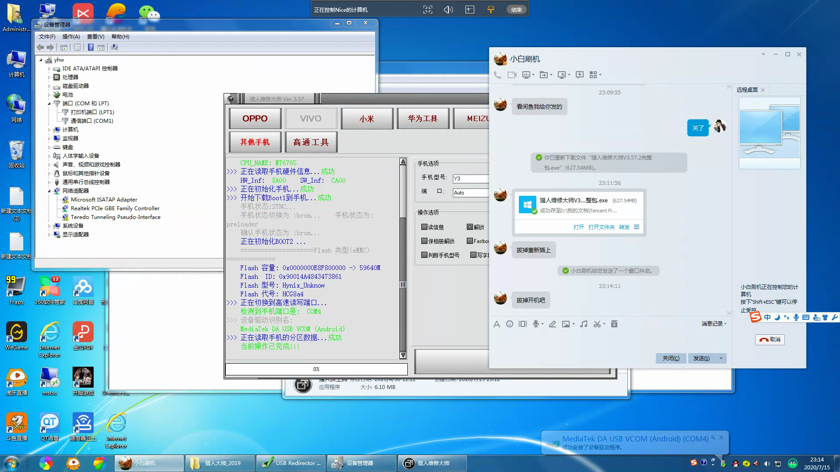Start a voice call in the QQ chat
Viewport: 840px width, 472px height.
pos(497,75)
